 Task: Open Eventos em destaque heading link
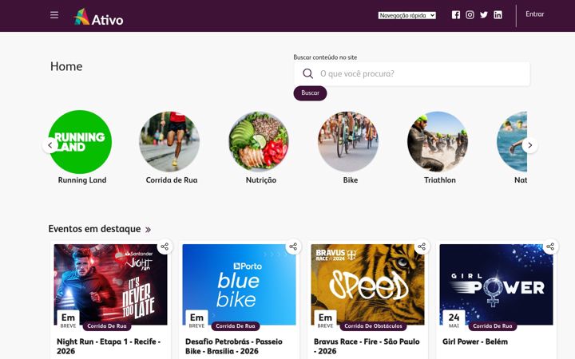coord(94,229)
